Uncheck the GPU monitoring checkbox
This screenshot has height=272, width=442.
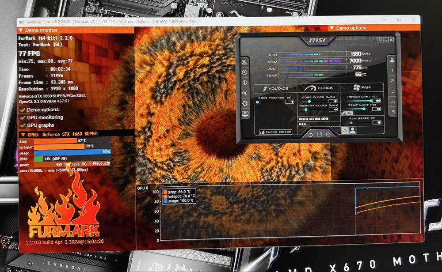click(23, 117)
